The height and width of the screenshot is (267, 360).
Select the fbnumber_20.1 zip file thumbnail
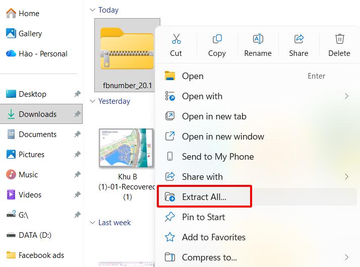[127, 49]
